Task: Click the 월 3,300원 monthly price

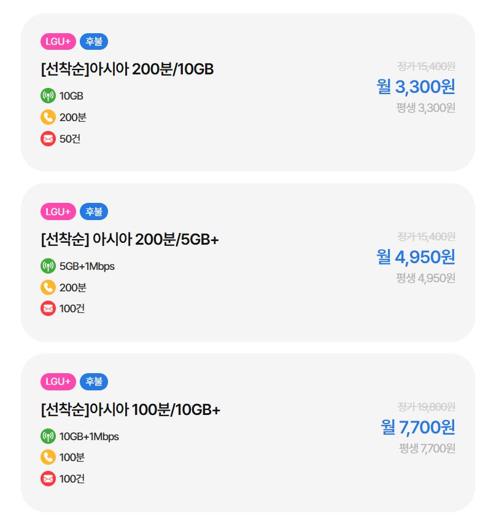Action: (x=416, y=87)
